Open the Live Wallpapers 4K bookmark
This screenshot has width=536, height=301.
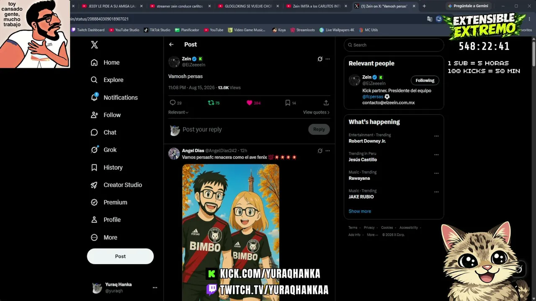[337, 30]
